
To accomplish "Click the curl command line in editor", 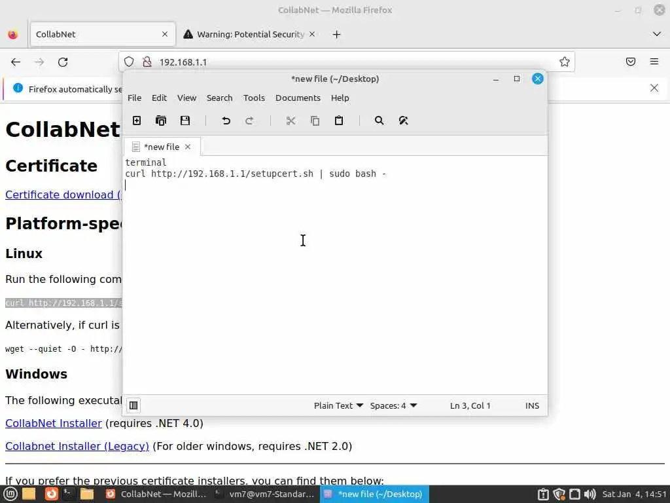I will click(x=256, y=174).
